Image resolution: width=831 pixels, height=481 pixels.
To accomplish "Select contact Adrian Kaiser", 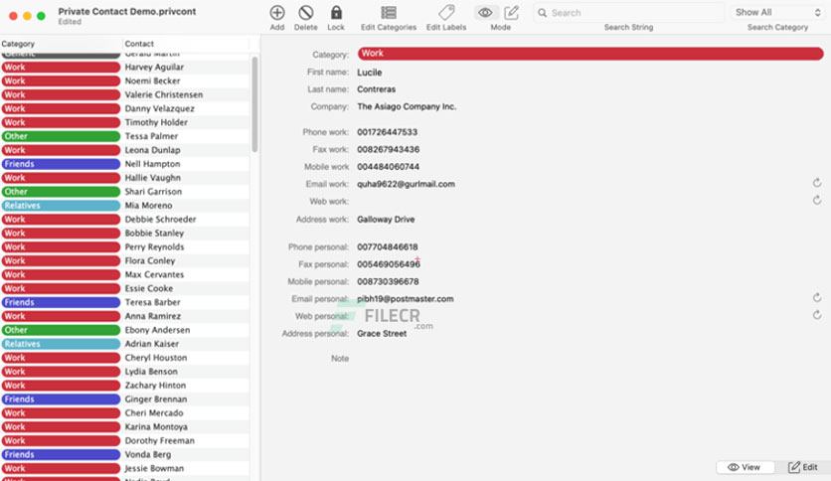I will click(151, 344).
